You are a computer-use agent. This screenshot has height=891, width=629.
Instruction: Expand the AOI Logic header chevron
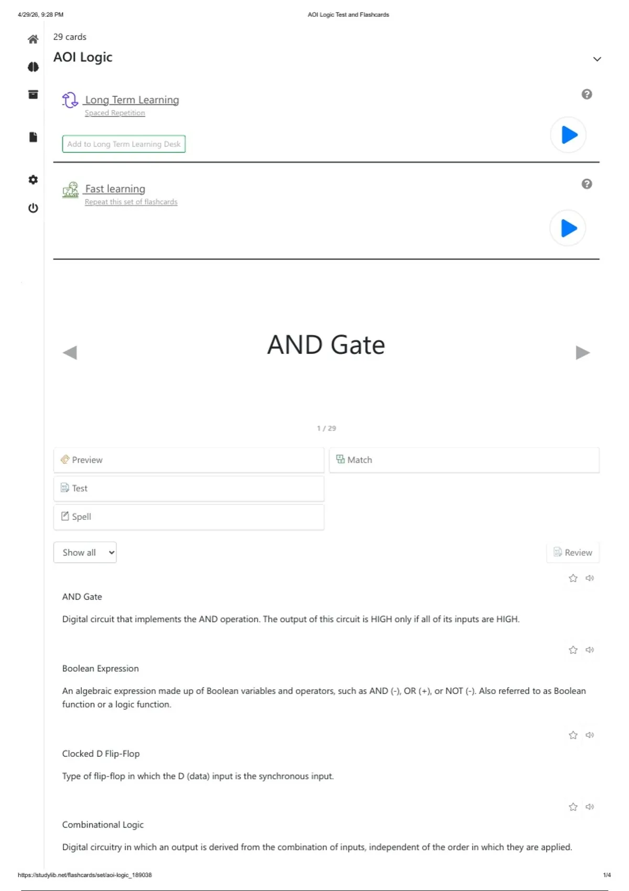(x=597, y=59)
